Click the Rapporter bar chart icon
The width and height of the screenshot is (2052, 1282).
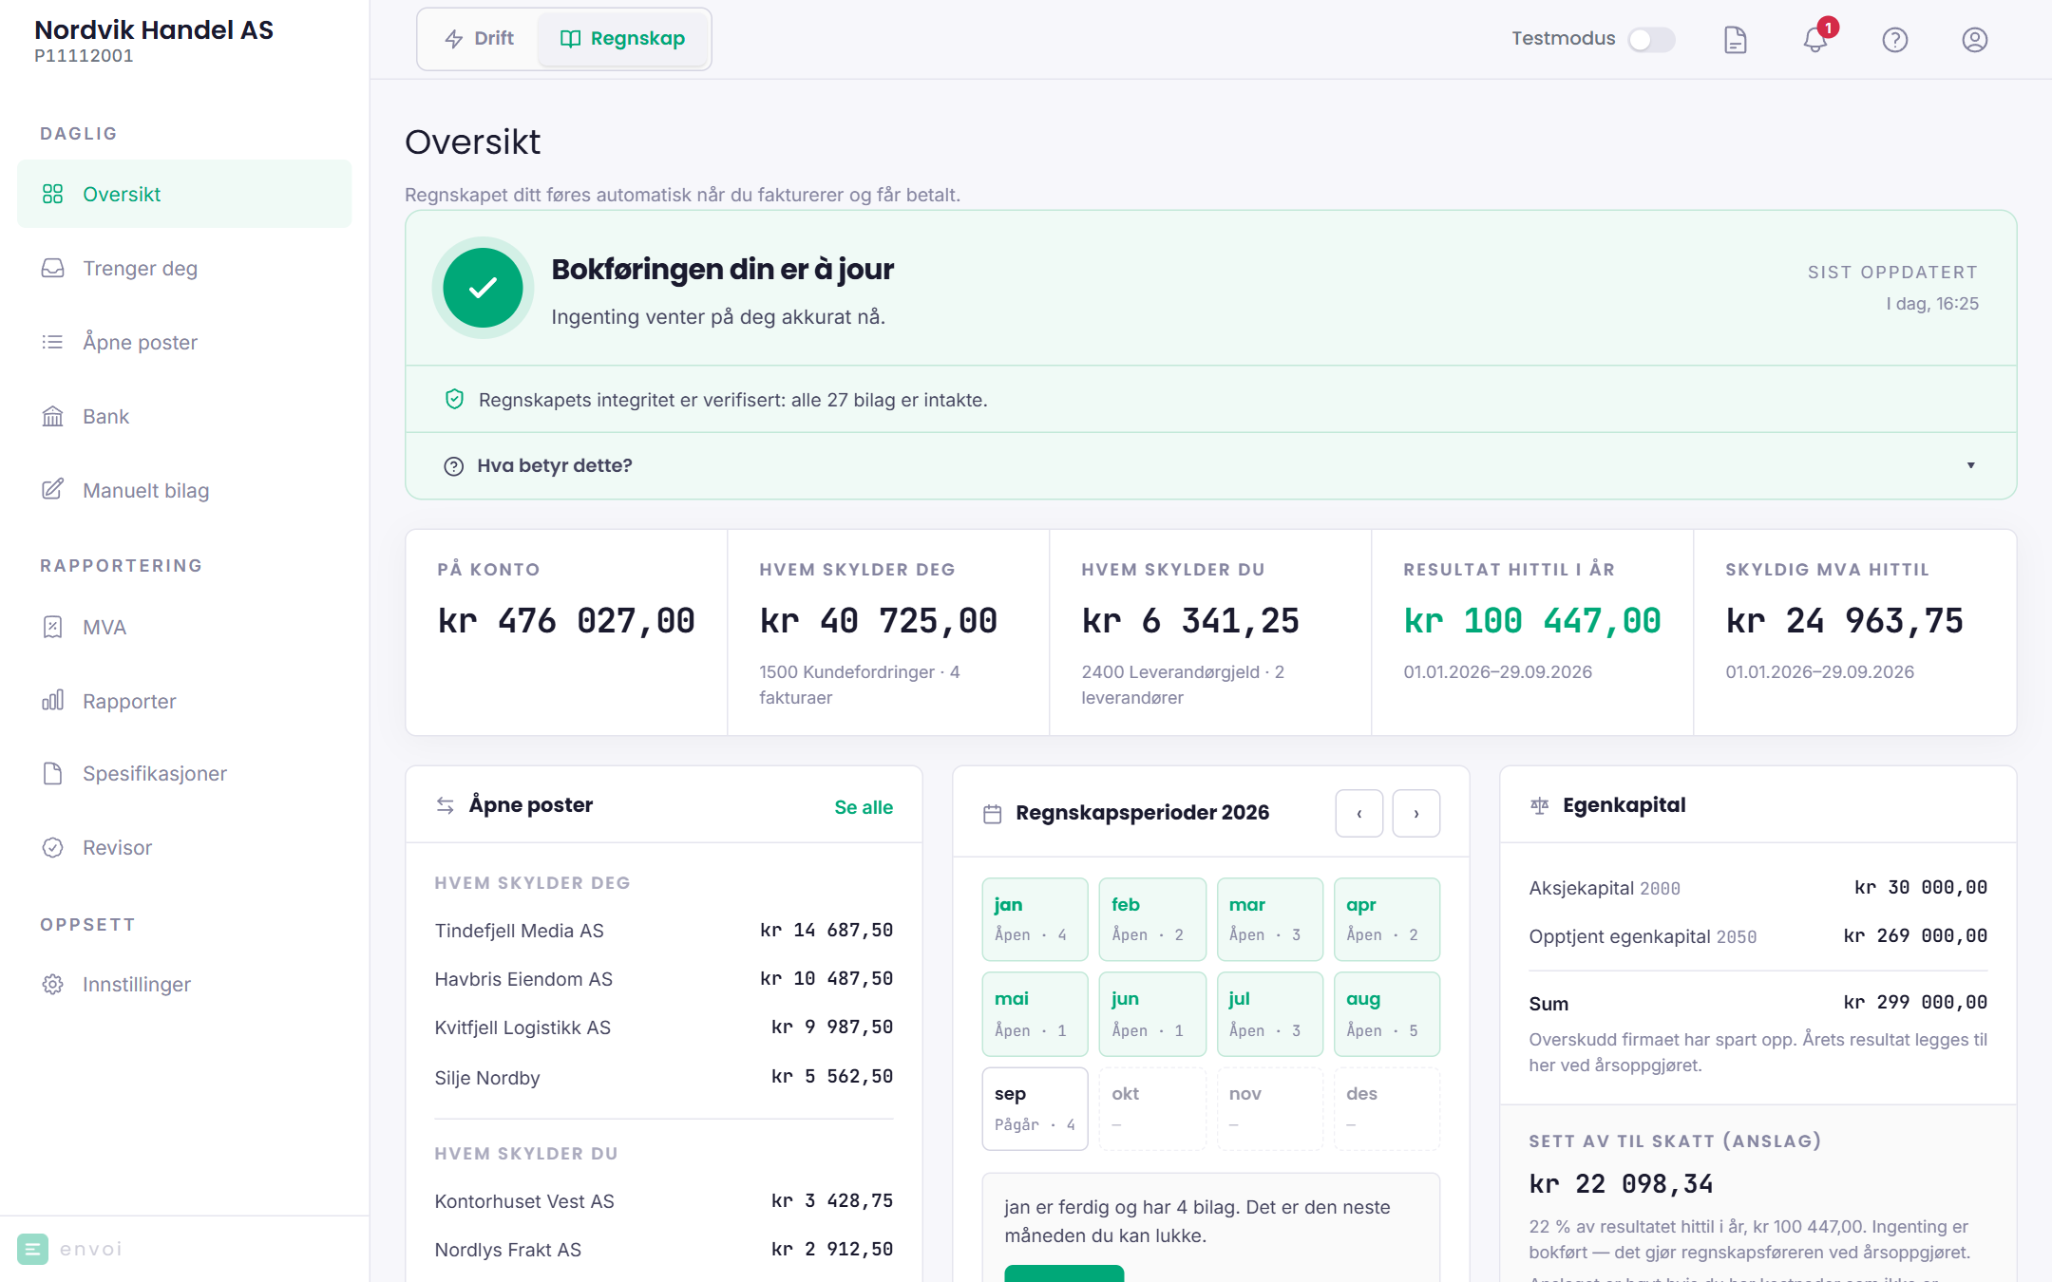[x=53, y=701]
